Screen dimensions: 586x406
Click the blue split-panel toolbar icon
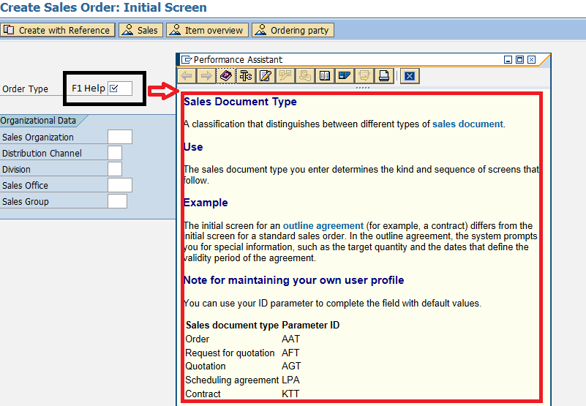tap(344, 76)
